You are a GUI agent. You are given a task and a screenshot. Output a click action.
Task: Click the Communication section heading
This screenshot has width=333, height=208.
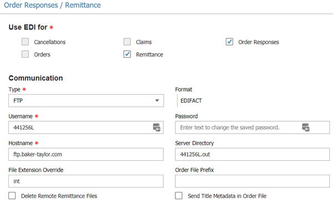point(36,78)
